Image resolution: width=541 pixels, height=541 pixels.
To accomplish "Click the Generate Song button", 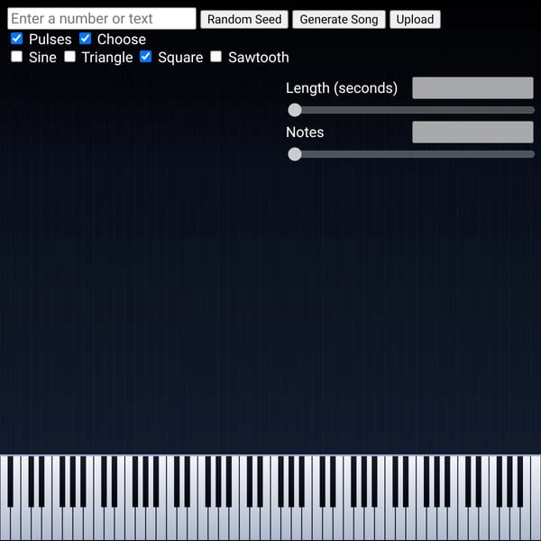I will coord(339,19).
